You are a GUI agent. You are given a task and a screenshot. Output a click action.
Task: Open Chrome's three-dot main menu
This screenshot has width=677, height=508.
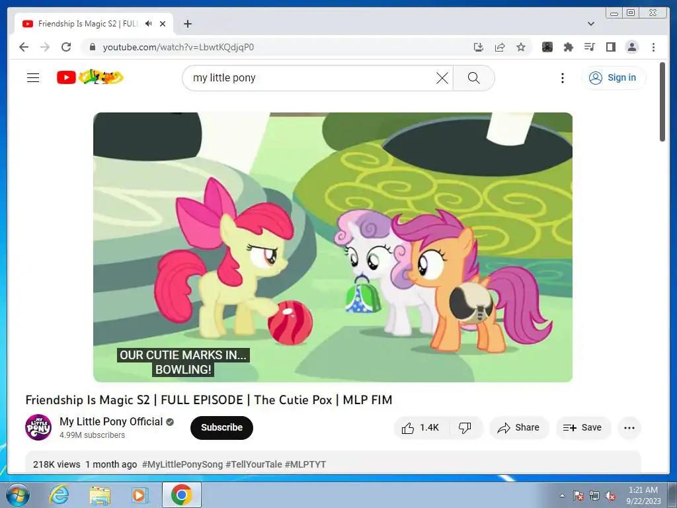(x=653, y=47)
